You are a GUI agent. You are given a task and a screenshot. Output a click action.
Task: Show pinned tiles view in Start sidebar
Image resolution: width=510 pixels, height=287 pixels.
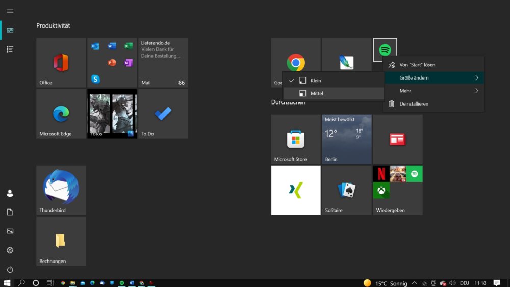[x=10, y=30]
